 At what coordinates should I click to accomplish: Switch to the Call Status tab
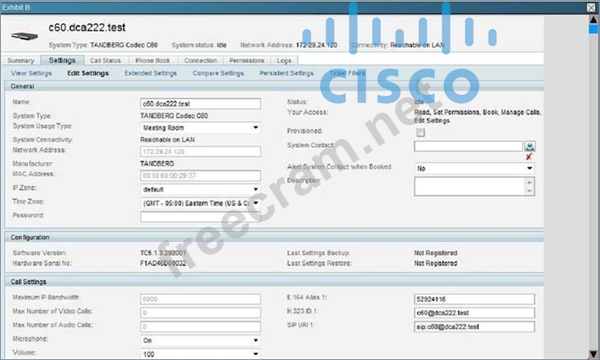(105, 60)
